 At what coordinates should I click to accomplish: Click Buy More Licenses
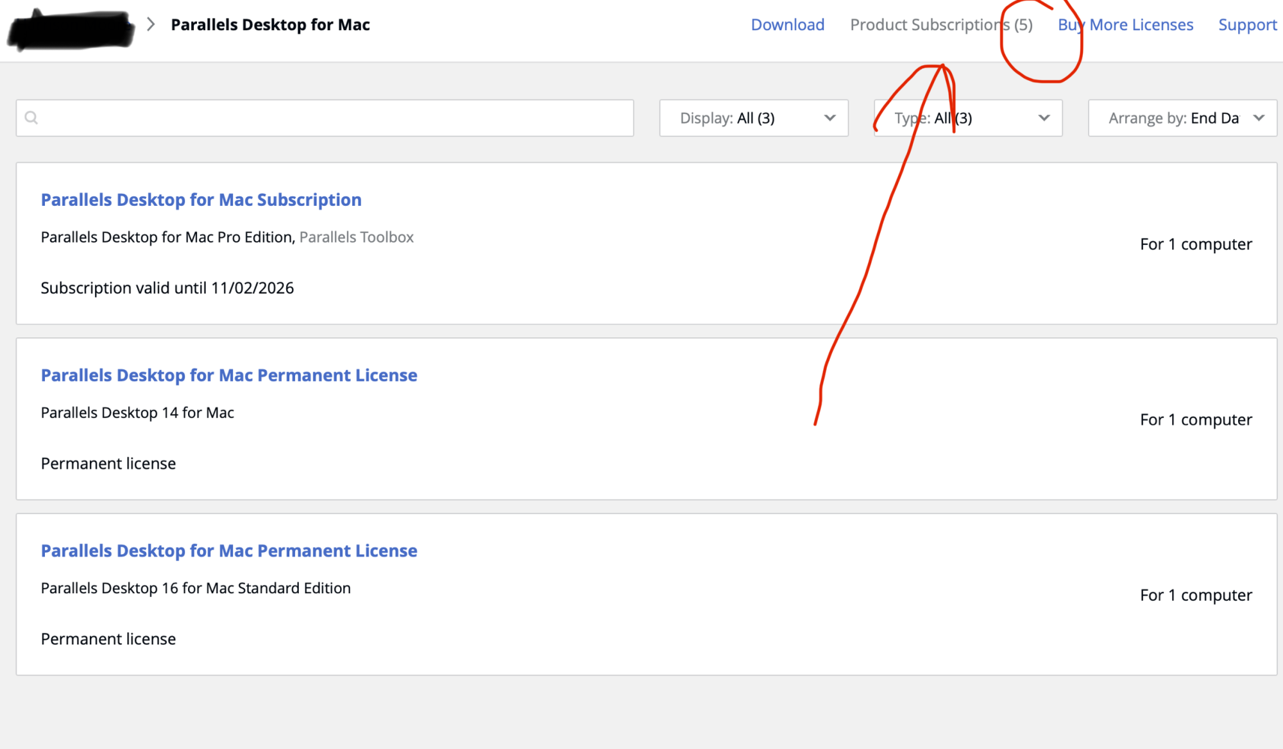click(1125, 24)
